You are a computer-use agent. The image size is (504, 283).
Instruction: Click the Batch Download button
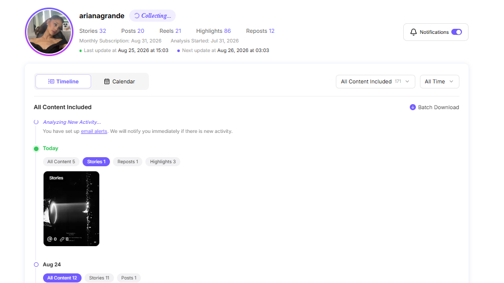pyautogui.click(x=434, y=107)
